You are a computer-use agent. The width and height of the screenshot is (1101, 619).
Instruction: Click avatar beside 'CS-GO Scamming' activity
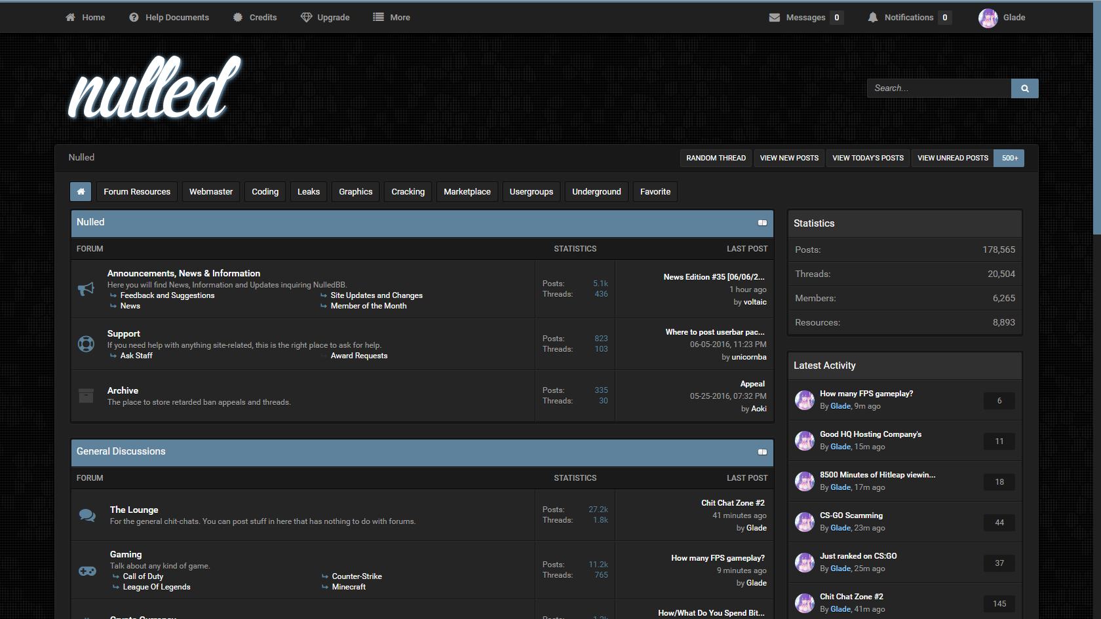tap(805, 522)
